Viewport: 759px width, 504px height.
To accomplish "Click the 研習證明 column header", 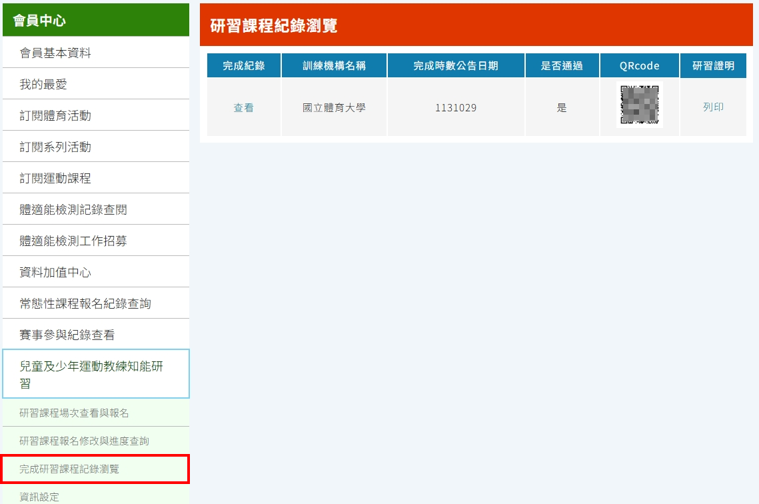I will [713, 65].
